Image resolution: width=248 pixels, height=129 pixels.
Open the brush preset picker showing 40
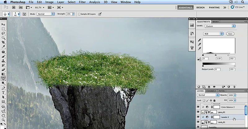tap(16, 14)
